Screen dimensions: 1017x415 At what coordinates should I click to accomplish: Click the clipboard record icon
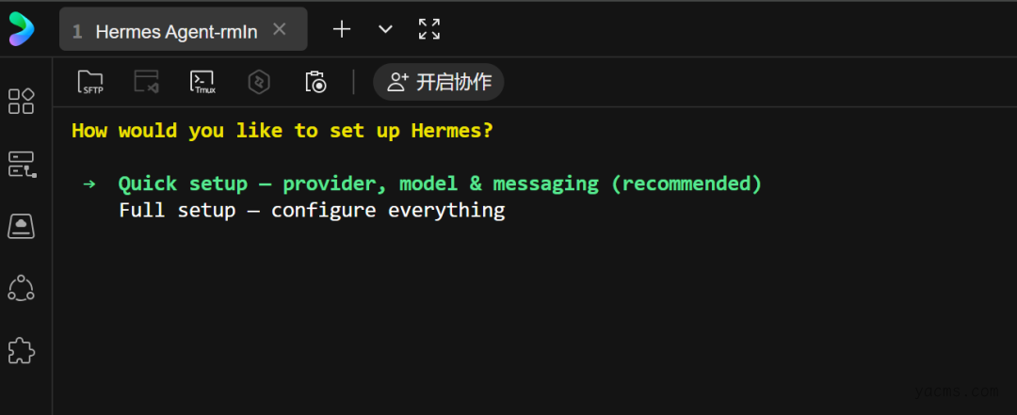point(315,82)
